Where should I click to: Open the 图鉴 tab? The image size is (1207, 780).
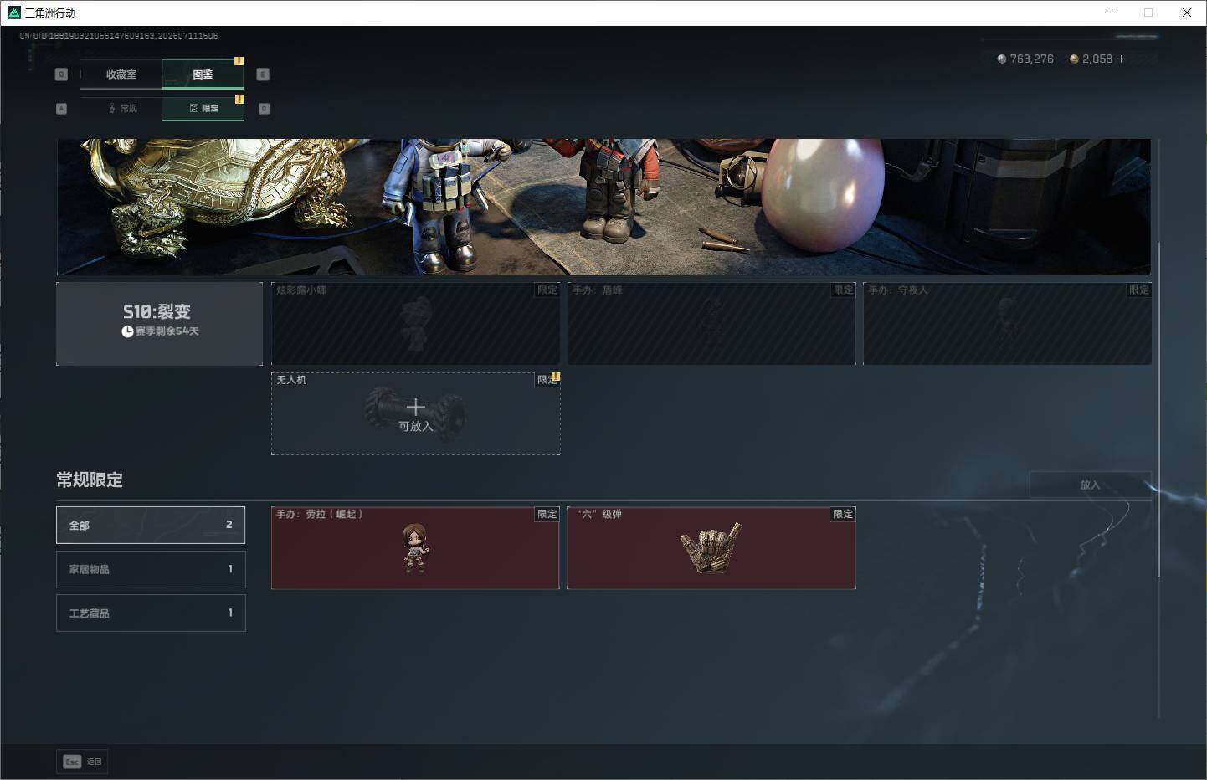[x=203, y=74]
